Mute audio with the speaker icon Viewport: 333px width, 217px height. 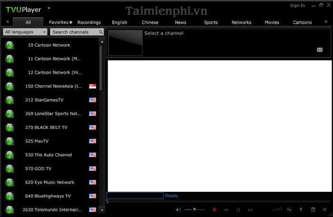(x=178, y=210)
